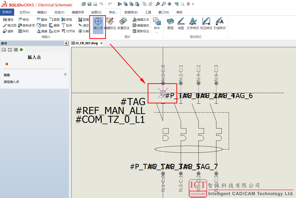Screen dimensions: 296x198
Task: Open the 文字样式 text style settings
Action: pyautogui.click(x=193, y=24)
